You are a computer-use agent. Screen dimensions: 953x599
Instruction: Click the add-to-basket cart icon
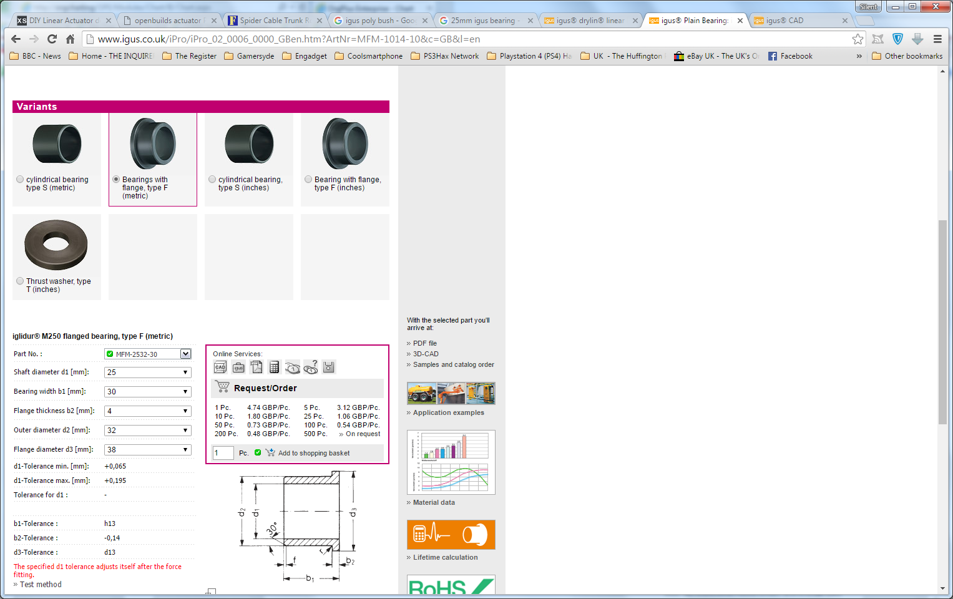click(x=270, y=452)
